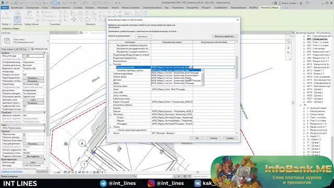
Task: Toggle the 'Траектория солнца' checkbox
Action: click(x=25, y=109)
